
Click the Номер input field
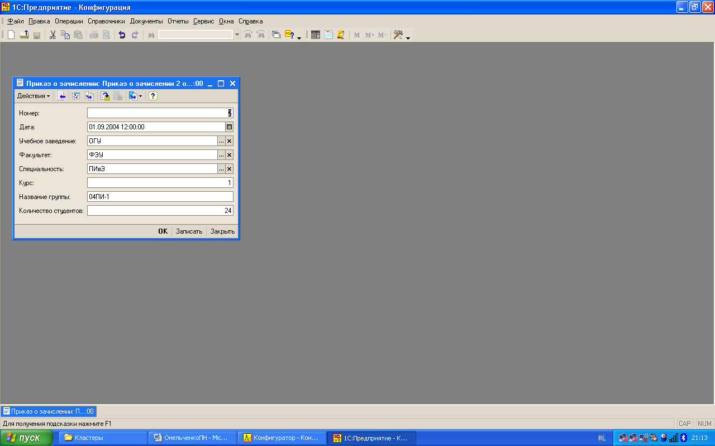click(160, 113)
